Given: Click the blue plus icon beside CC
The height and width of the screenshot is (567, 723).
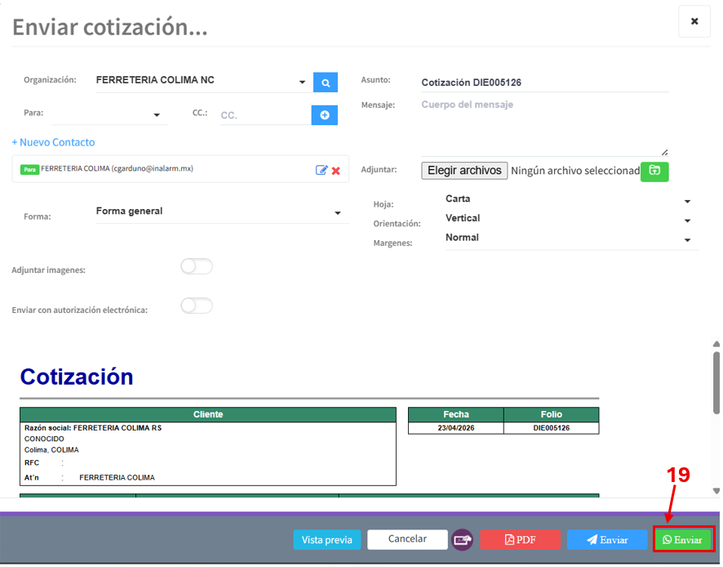Looking at the screenshot, I should pos(324,115).
